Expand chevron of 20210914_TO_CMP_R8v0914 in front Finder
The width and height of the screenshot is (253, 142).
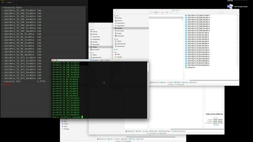(237, 31)
